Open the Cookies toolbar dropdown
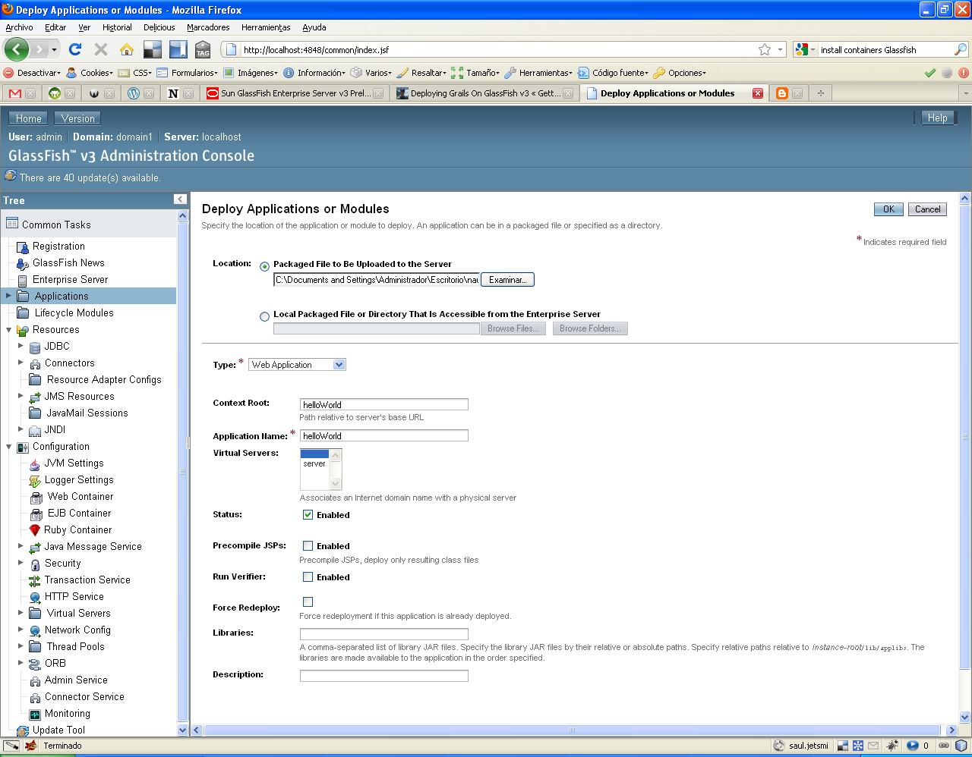 pyautogui.click(x=90, y=73)
